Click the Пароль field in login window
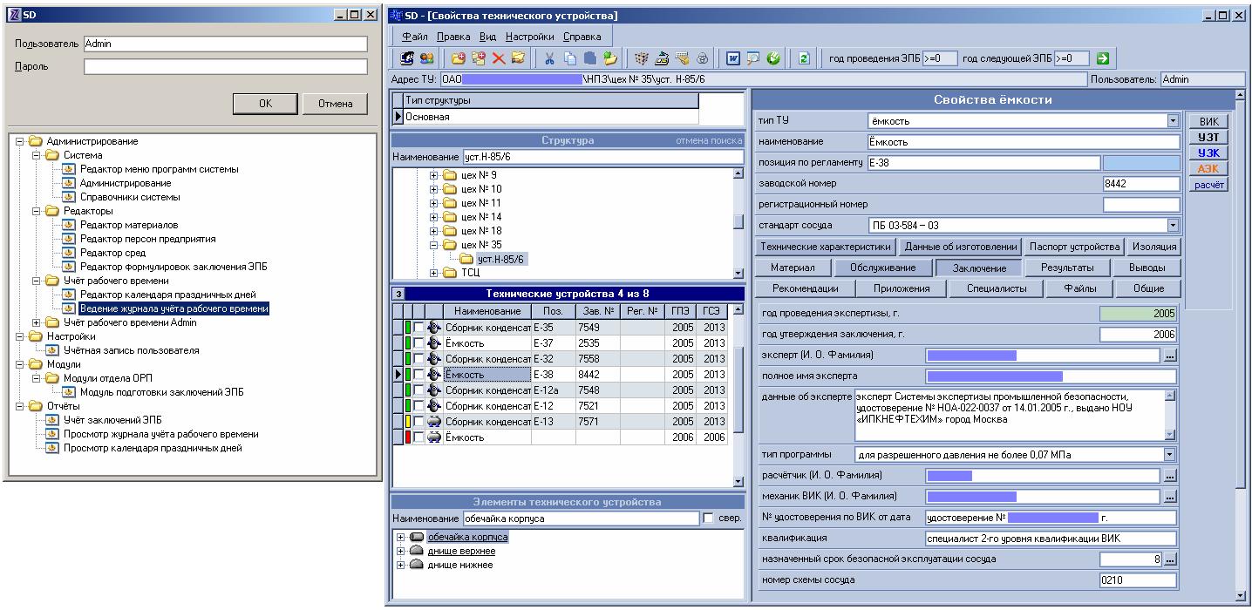The height and width of the screenshot is (610, 1252). [226, 66]
